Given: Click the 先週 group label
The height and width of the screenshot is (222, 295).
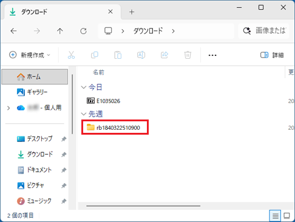Looking at the screenshot, I should click(95, 114).
